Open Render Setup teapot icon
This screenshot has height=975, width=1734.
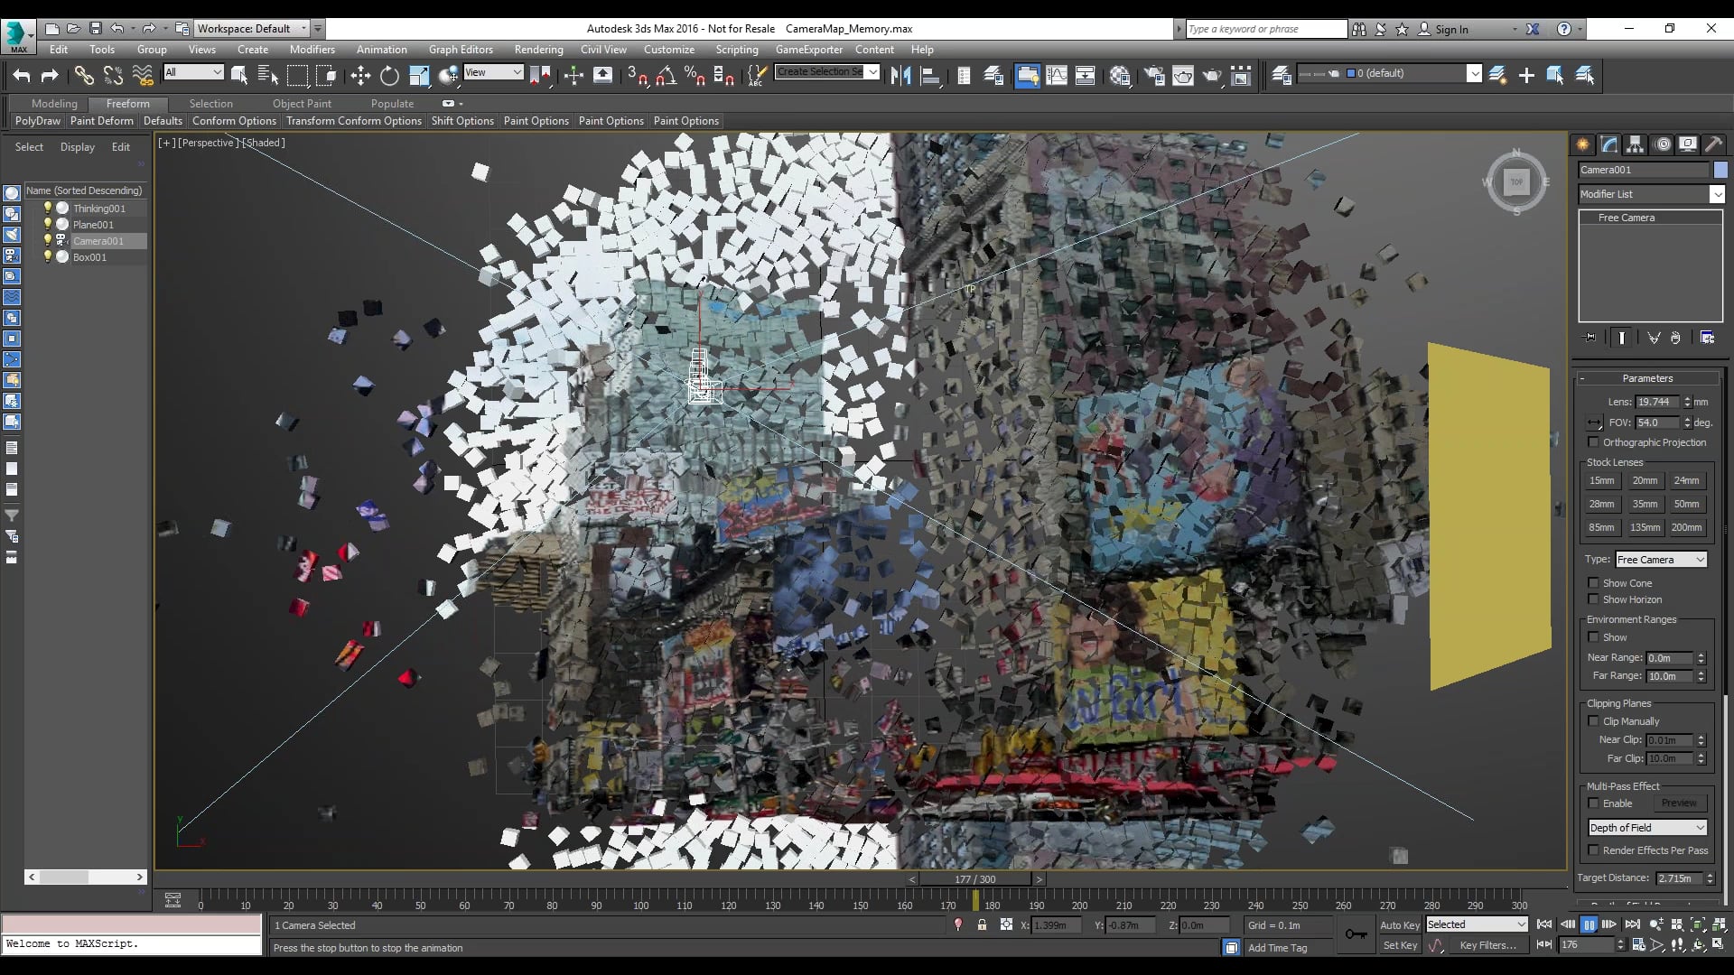(1153, 76)
